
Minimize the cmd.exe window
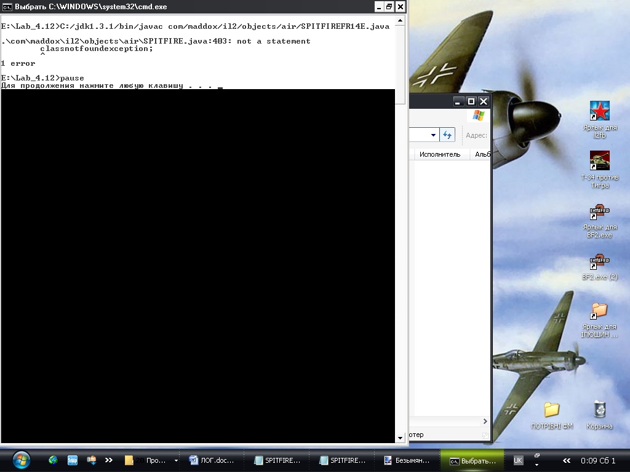pos(379,7)
